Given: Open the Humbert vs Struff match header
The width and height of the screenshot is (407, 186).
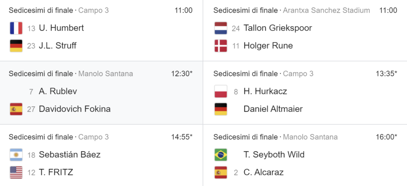Looking at the screenshot, I should click(x=101, y=10).
